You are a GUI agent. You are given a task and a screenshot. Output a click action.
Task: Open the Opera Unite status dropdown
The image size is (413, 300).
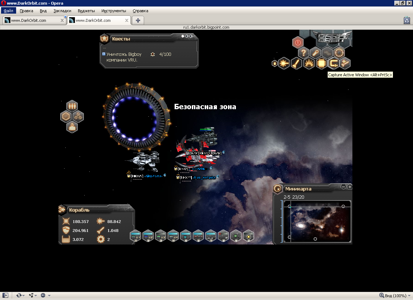(33, 295)
